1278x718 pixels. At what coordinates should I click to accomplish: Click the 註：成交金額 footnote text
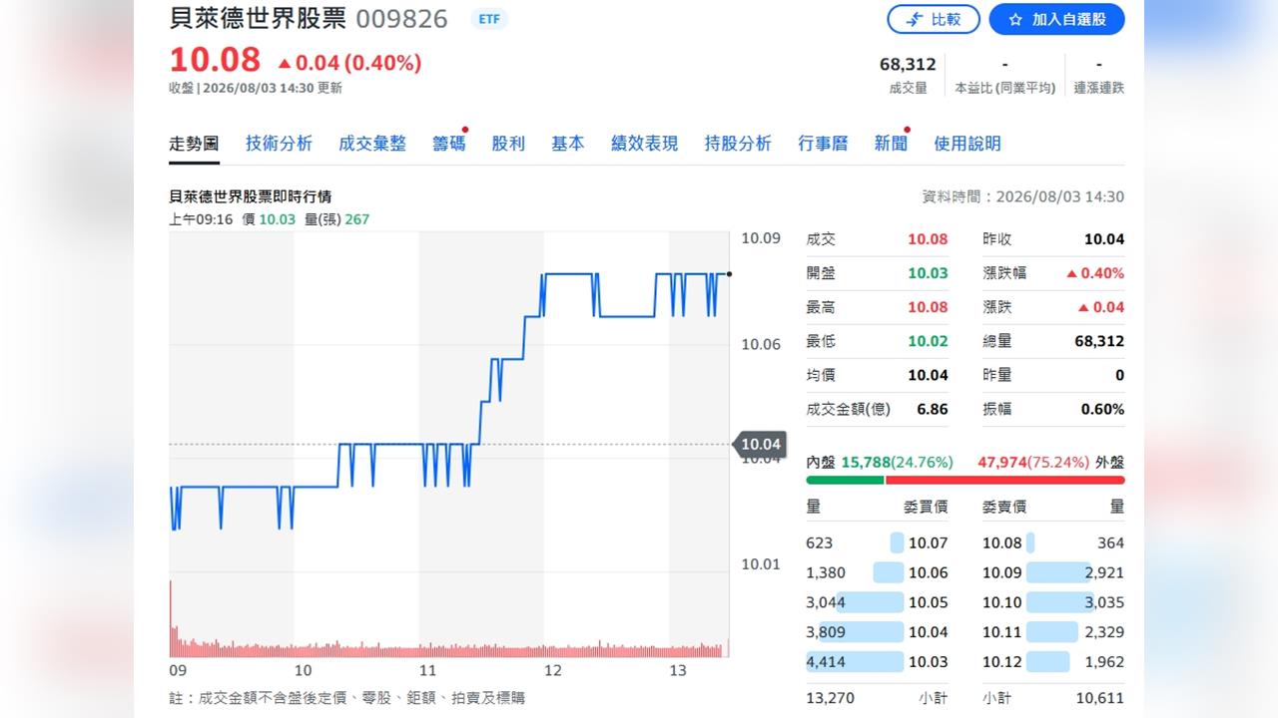pyautogui.click(x=346, y=698)
